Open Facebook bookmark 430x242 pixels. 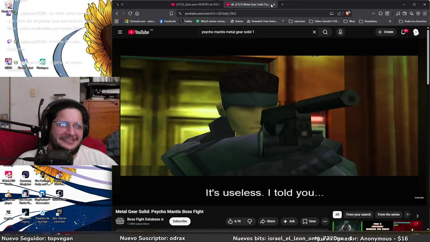[x=168, y=21]
